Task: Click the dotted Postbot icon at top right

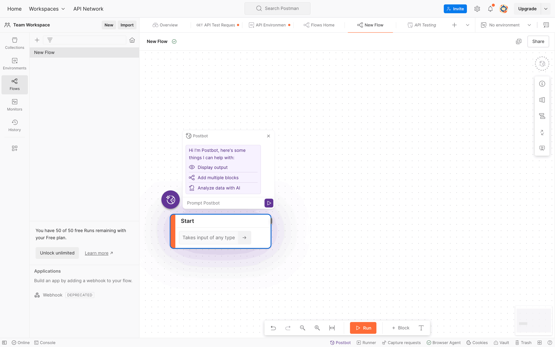Action: [x=542, y=64]
